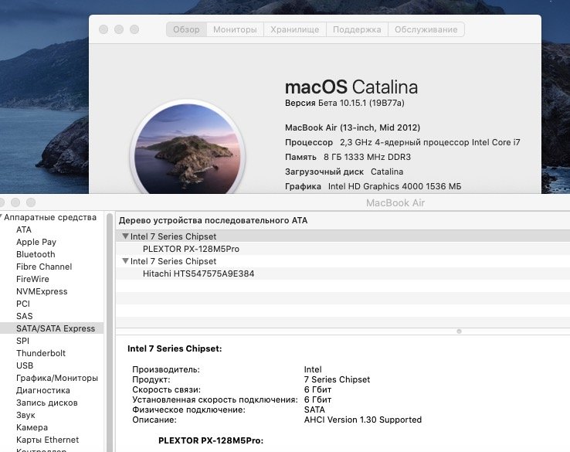Click the Производитель value Intel
Screen dimensions: 570x452
tap(313, 369)
